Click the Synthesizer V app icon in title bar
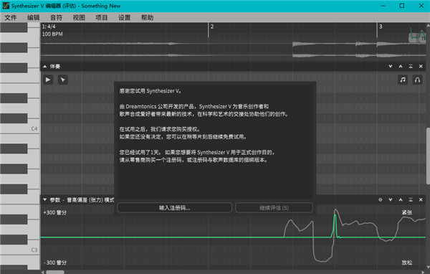This screenshot has height=274, width=430. coord(6,6)
